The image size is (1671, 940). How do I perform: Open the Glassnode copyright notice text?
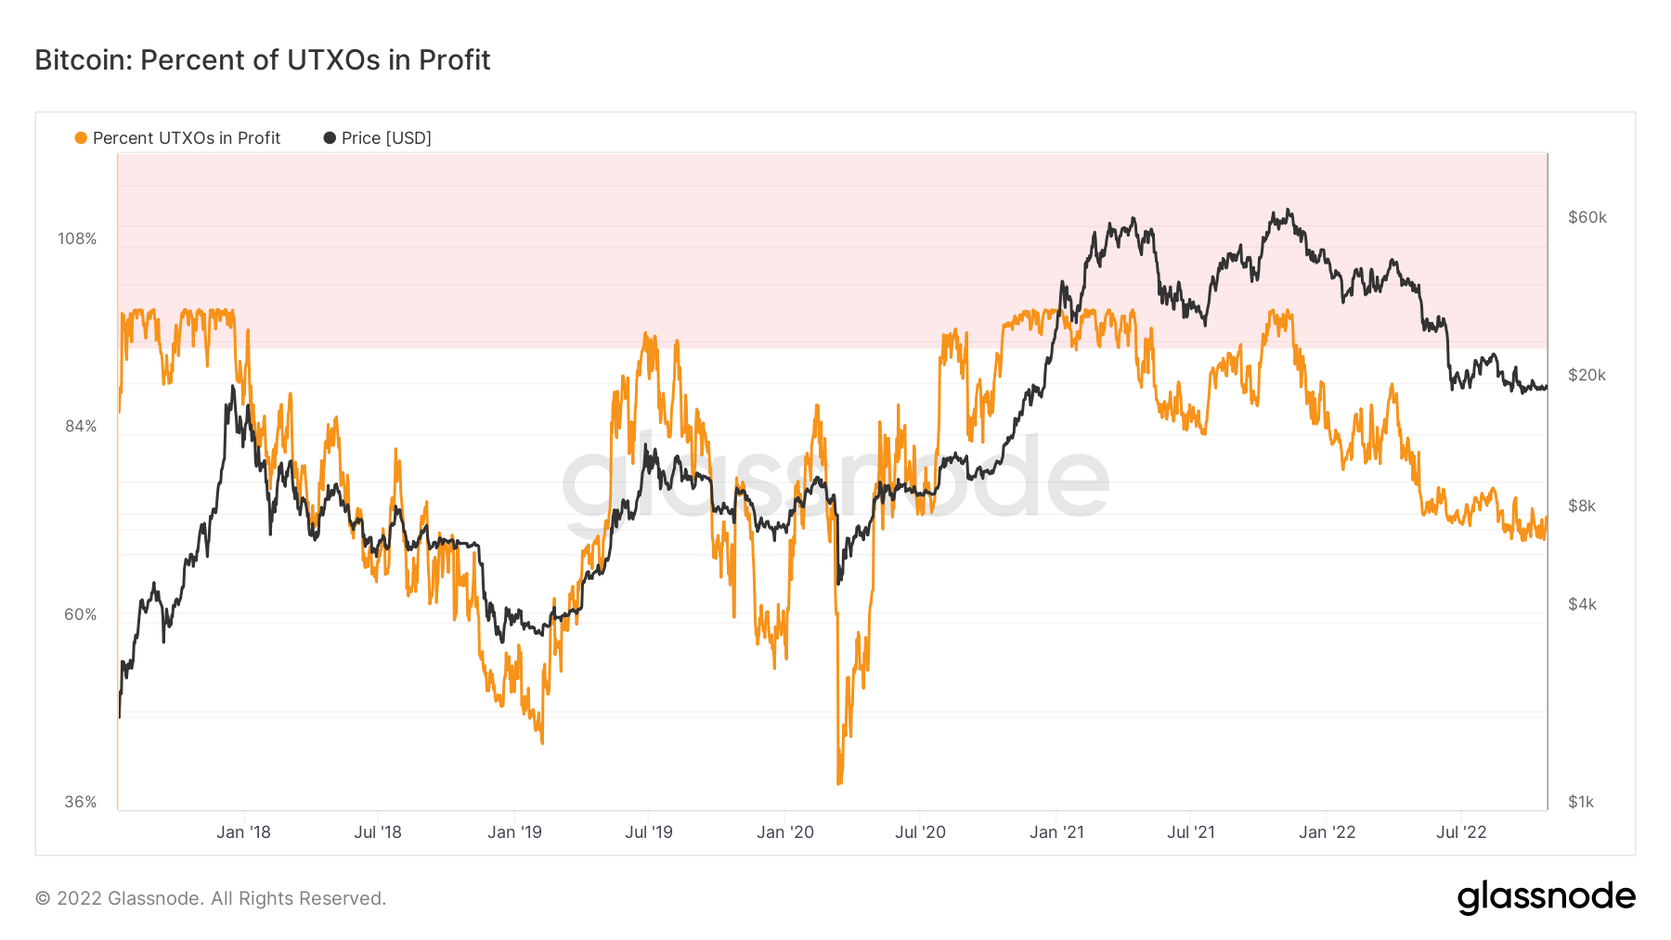[211, 898]
